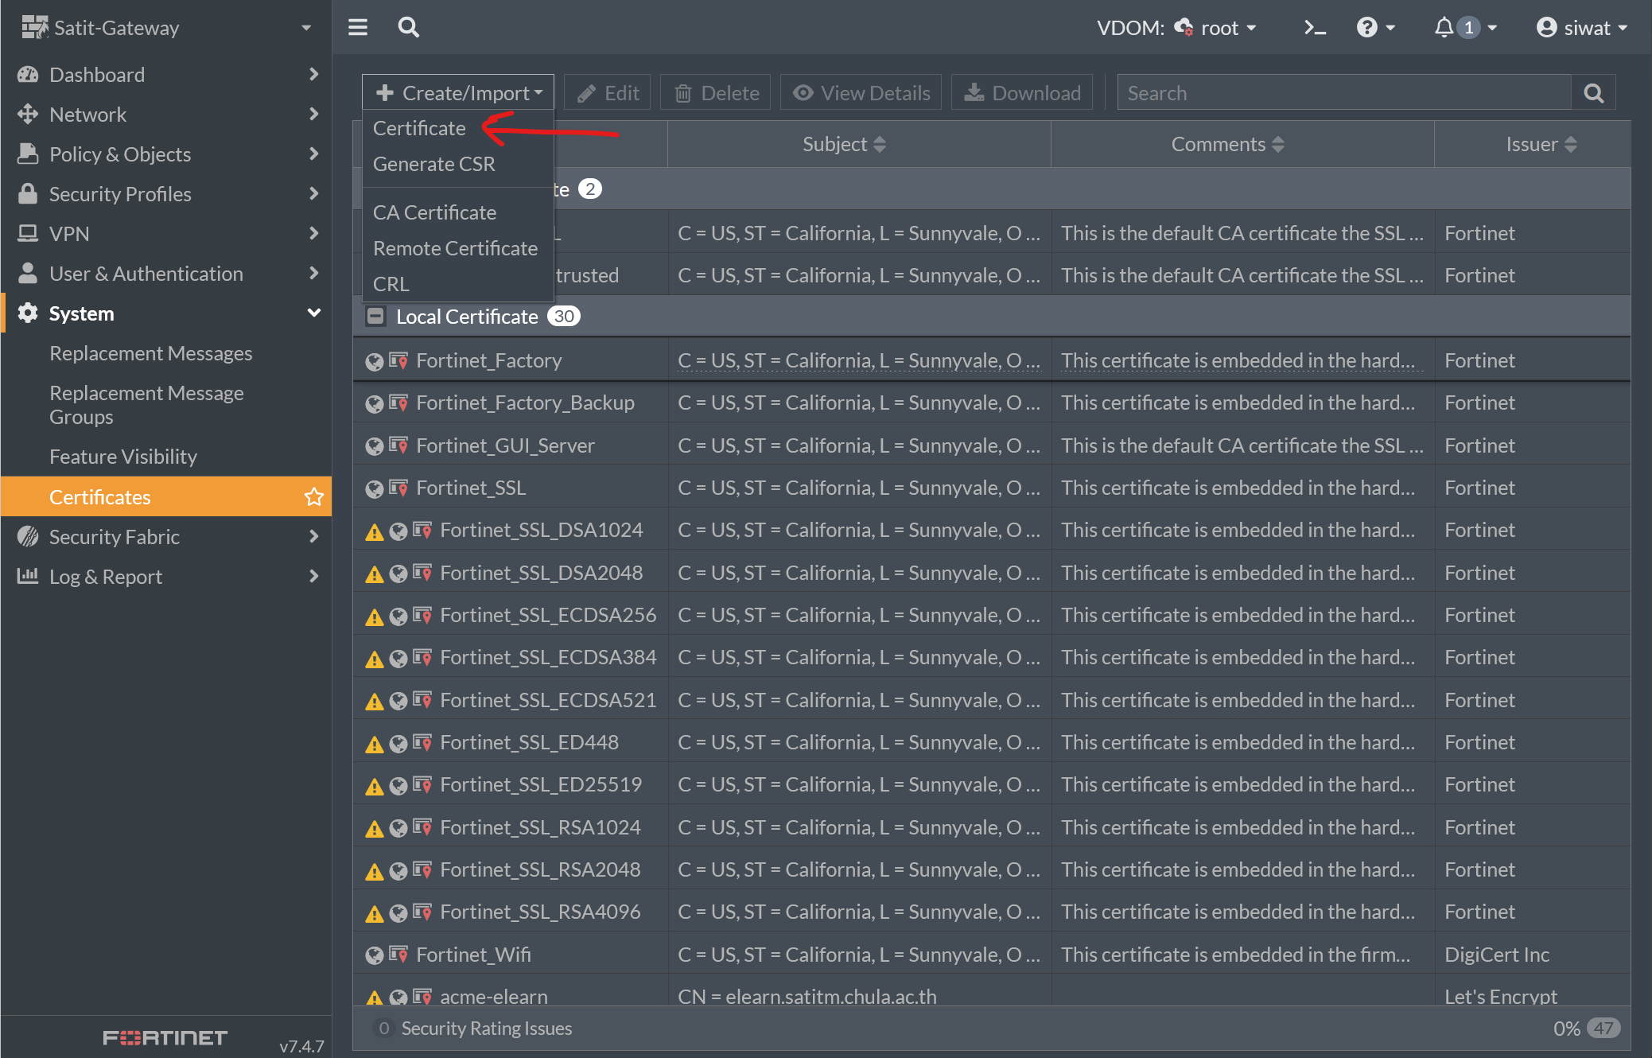The width and height of the screenshot is (1652, 1058).
Task: Click the Fortinet logo in the footer
Action: (x=165, y=1038)
